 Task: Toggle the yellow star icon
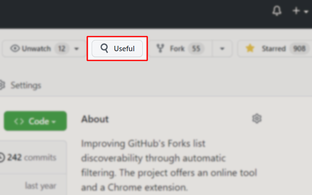pyautogui.click(x=250, y=48)
